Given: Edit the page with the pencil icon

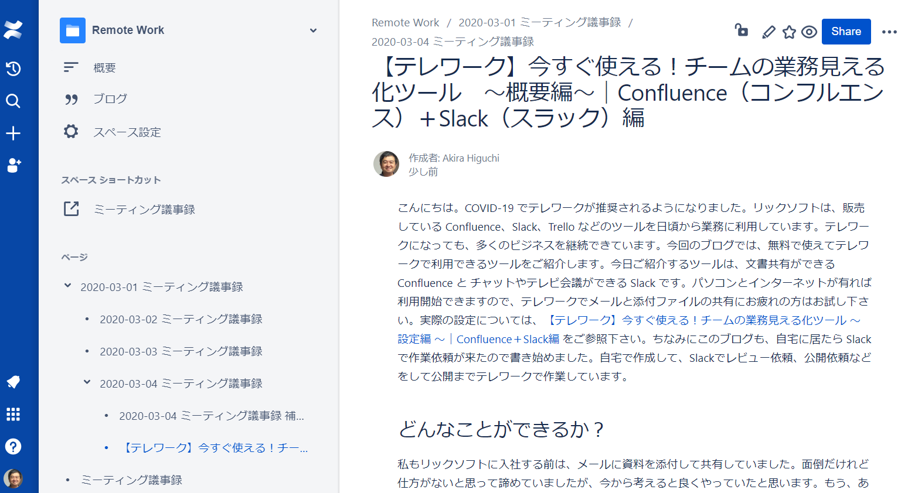Looking at the screenshot, I should pyautogui.click(x=768, y=32).
